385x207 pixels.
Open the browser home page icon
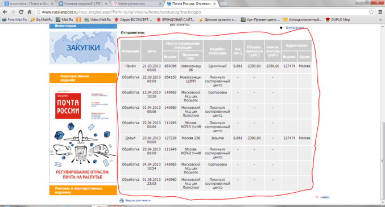pyautogui.click(x=29, y=12)
